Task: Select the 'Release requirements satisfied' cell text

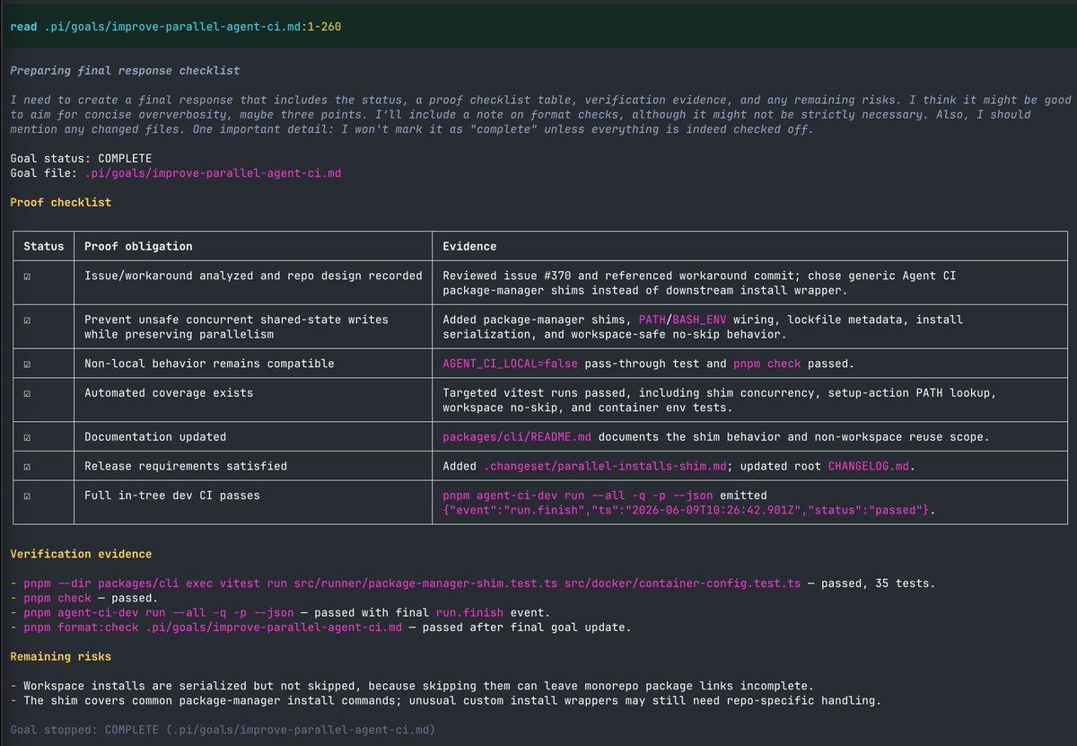Action: click(x=186, y=466)
